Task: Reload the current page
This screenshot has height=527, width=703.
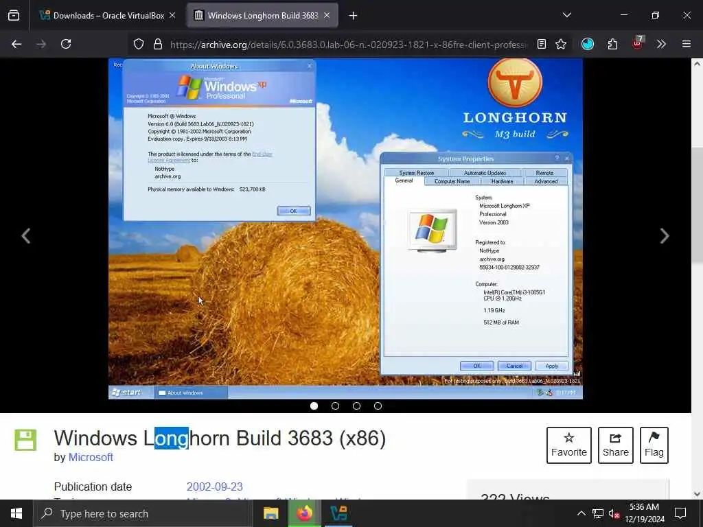Action: [66, 44]
